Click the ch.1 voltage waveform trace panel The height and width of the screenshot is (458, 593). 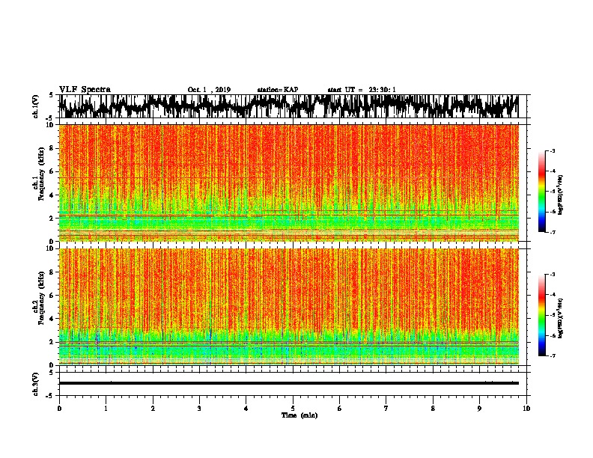tap(289, 106)
